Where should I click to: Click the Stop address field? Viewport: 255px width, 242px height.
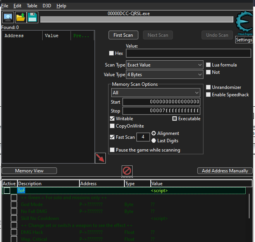point(161,111)
